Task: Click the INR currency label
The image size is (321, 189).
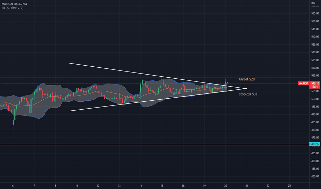Action: (x=313, y=3)
